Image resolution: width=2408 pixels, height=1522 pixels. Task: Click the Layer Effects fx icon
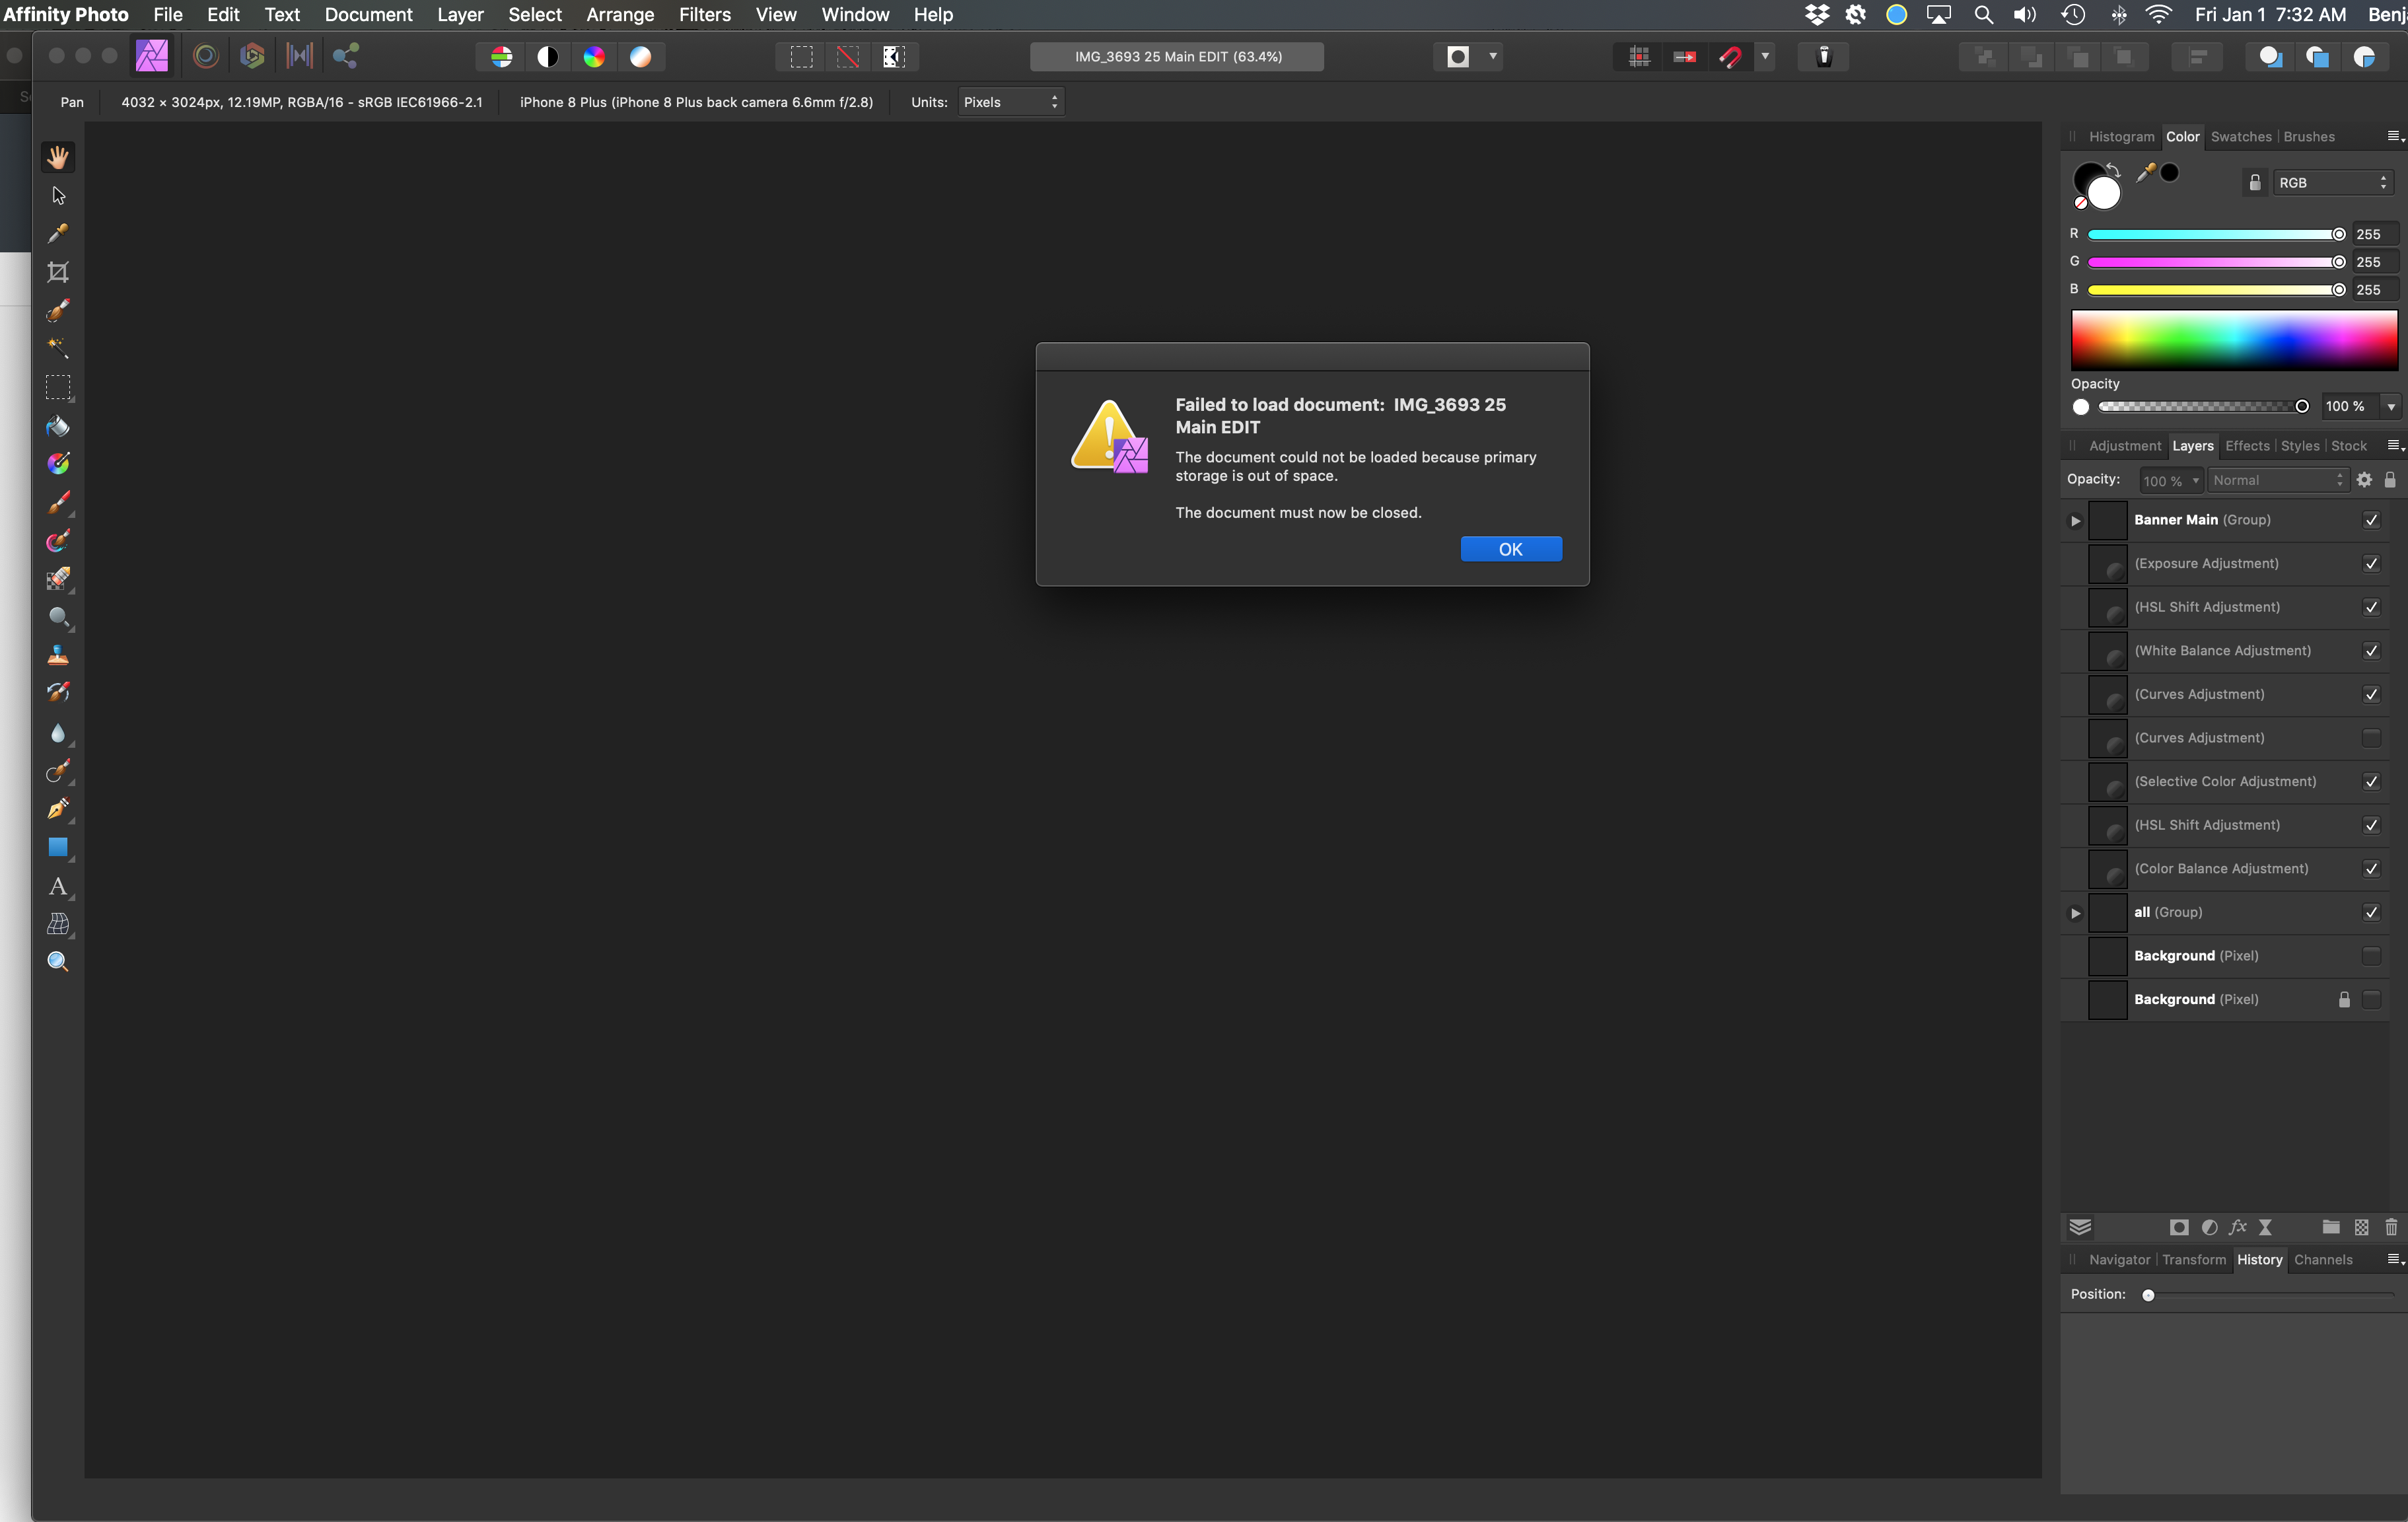tap(2238, 1227)
